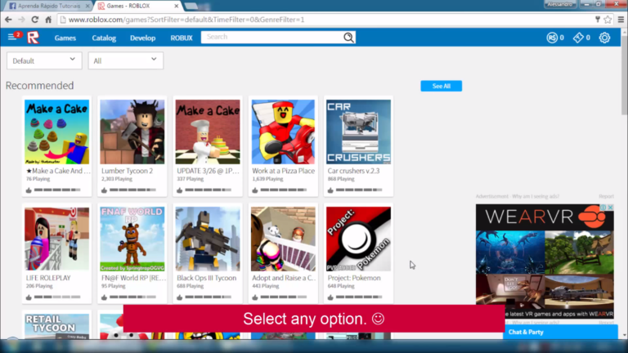Open the All genre filter dropdown
This screenshot has height=353, width=628.
coord(126,60)
